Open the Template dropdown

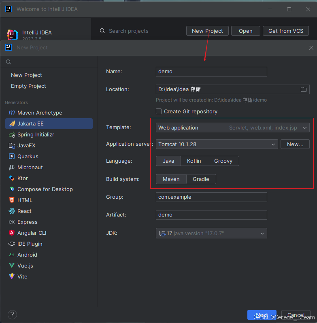232,128
